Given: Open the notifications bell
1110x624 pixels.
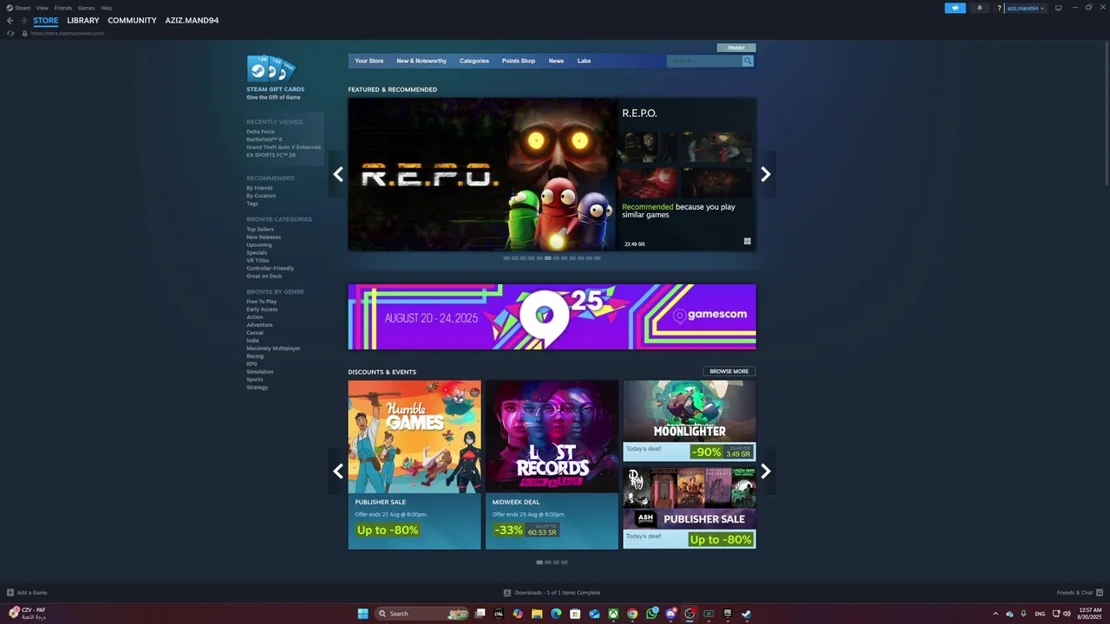Looking at the screenshot, I should 980,8.
